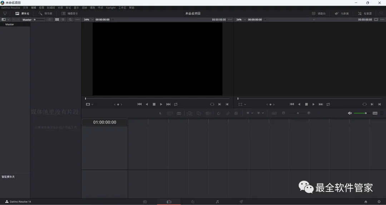Open the 文件 menu
386x205 pixels.
pos(25,8)
